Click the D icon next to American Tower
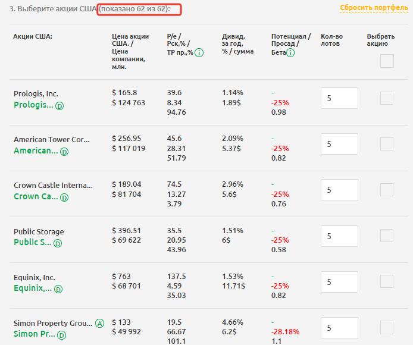Viewport: 413px width, 345px height. (x=64, y=152)
